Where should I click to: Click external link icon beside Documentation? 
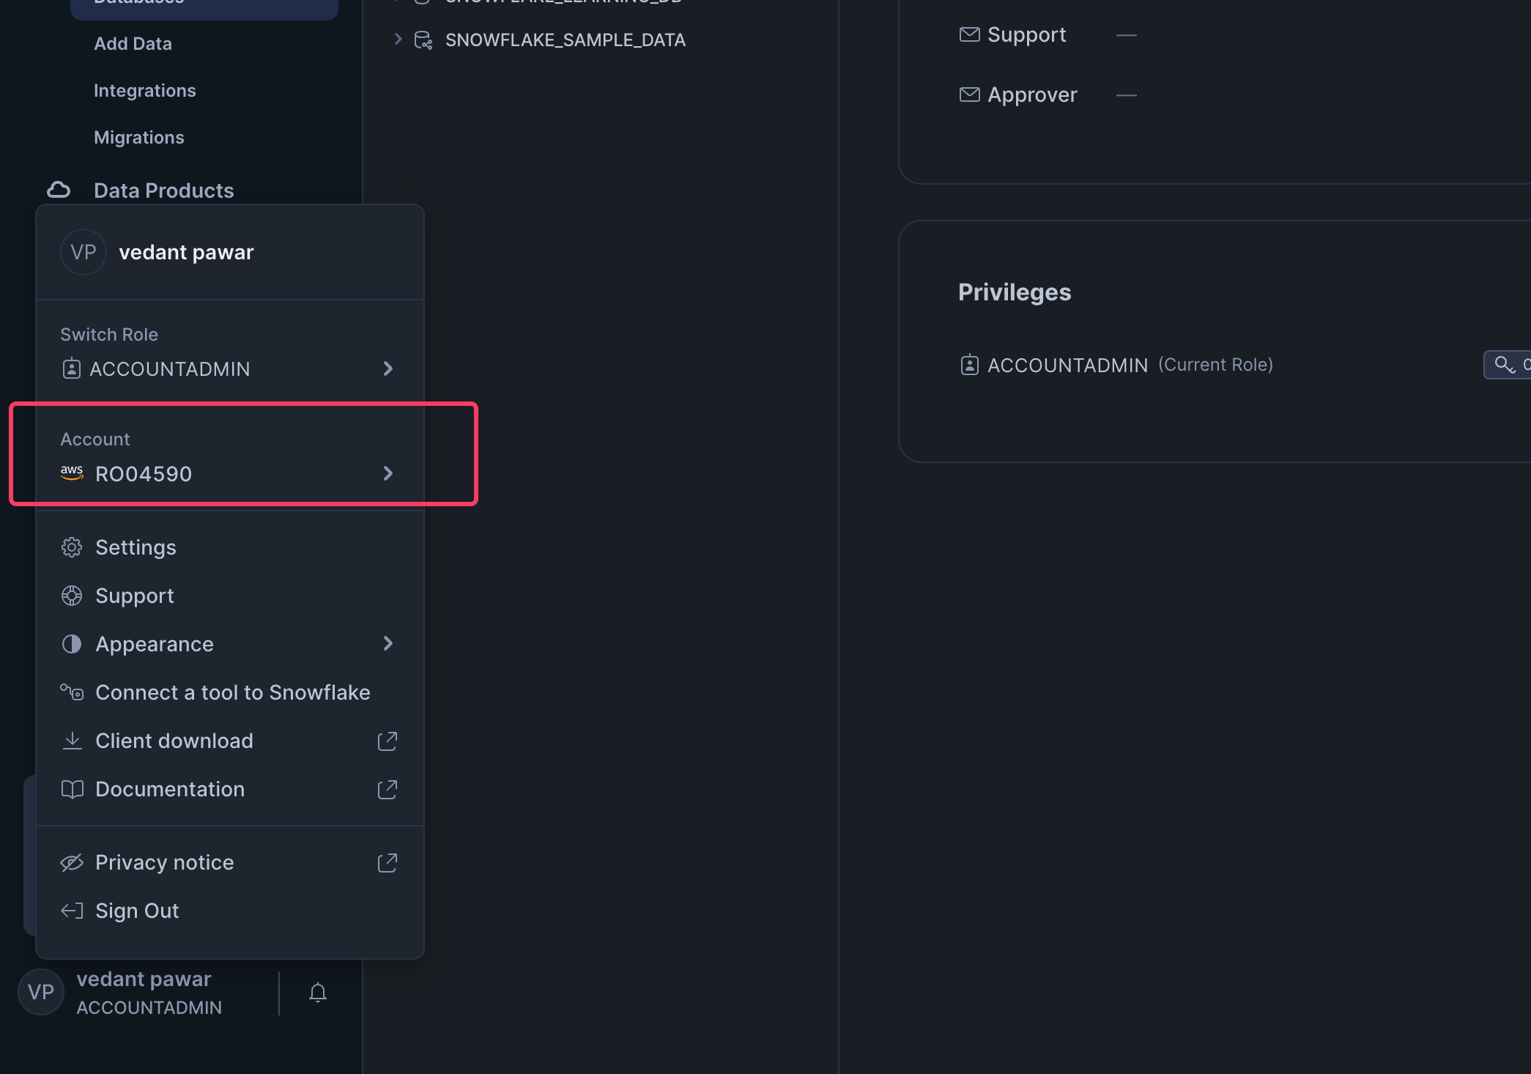click(388, 789)
